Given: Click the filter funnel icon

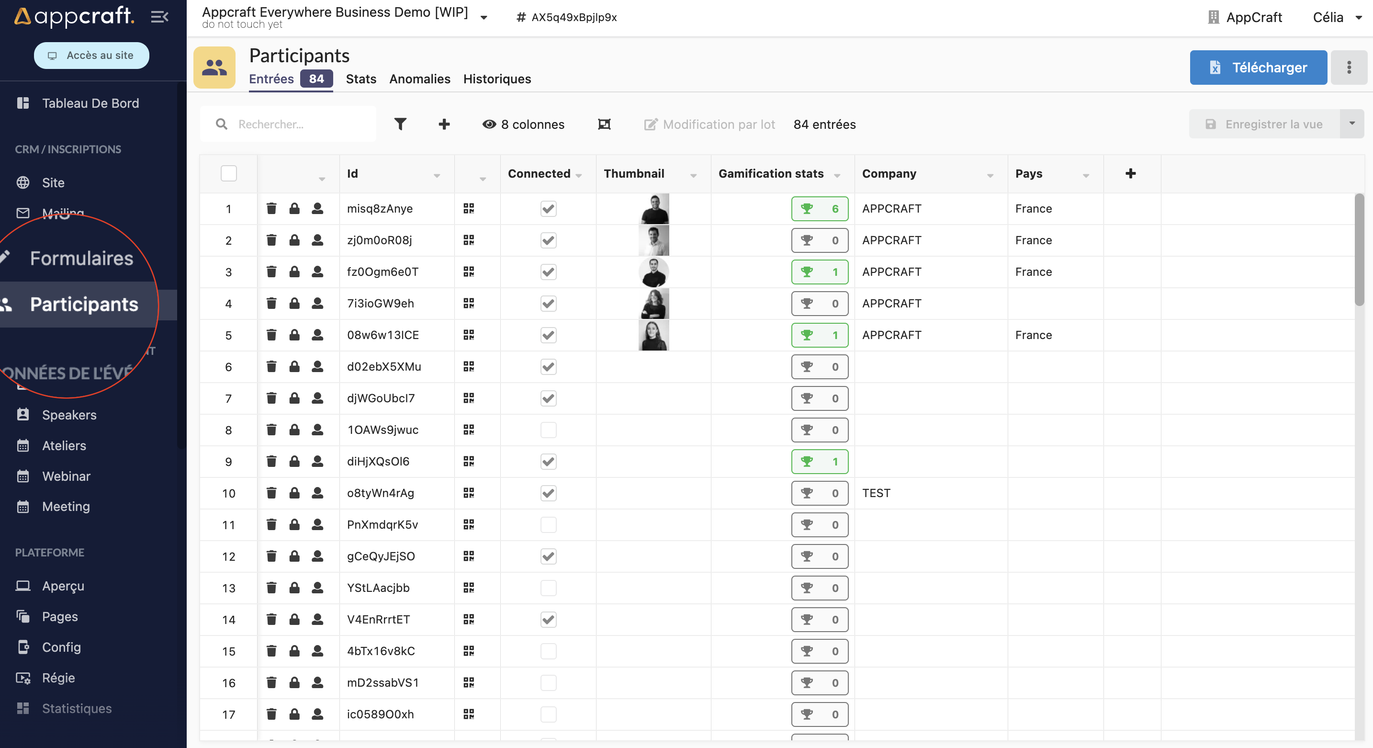Looking at the screenshot, I should [400, 124].
